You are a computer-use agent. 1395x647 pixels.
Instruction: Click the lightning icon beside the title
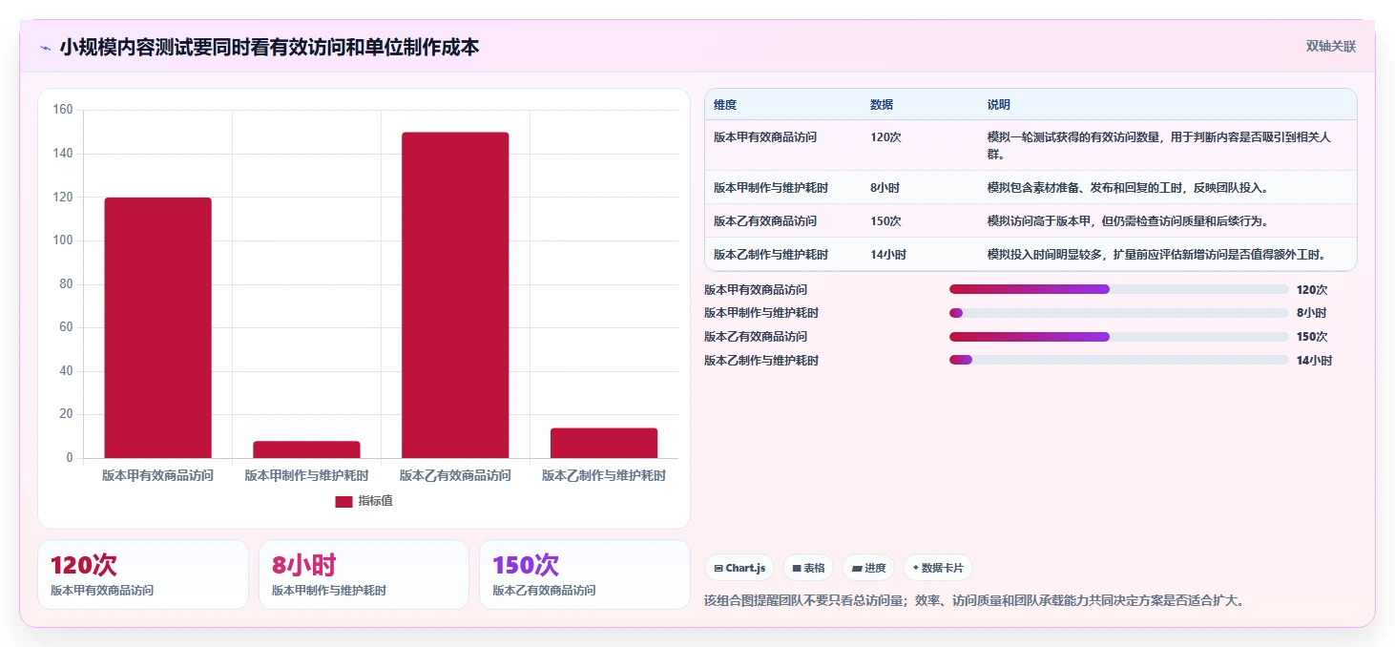pyautogui.click(x=45, y=47)
